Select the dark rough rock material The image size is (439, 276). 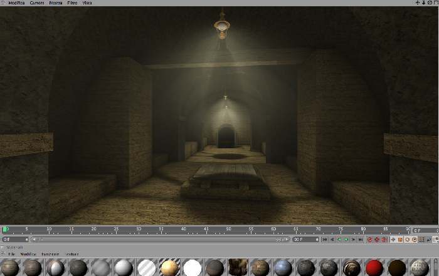[306, 267]
